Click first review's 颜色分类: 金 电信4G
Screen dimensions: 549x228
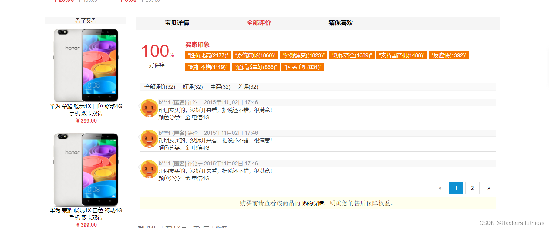(x=184, y=117)
